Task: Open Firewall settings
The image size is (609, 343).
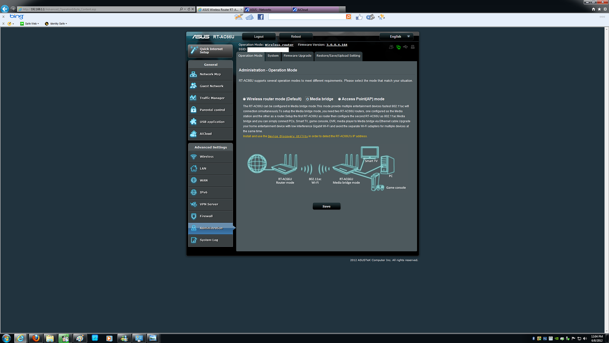Action: point(210,216)
